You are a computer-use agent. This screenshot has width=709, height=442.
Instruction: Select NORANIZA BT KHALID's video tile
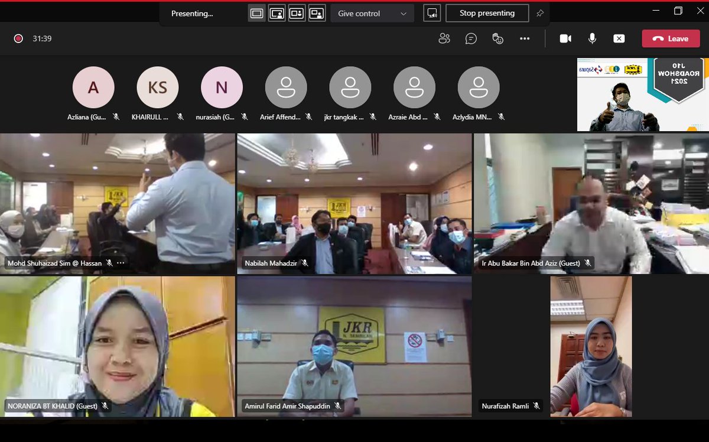pos(118,347)
